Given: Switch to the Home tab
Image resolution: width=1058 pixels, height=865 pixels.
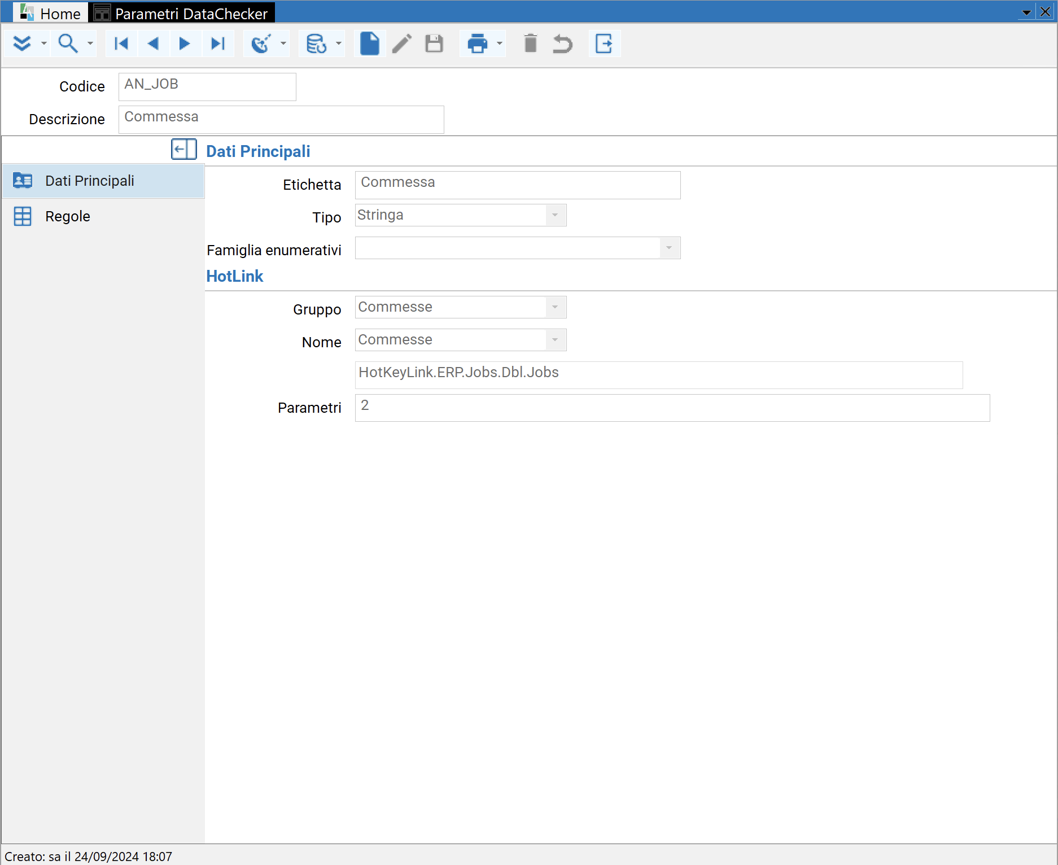Looking at the screenshot, I should 50,13.
